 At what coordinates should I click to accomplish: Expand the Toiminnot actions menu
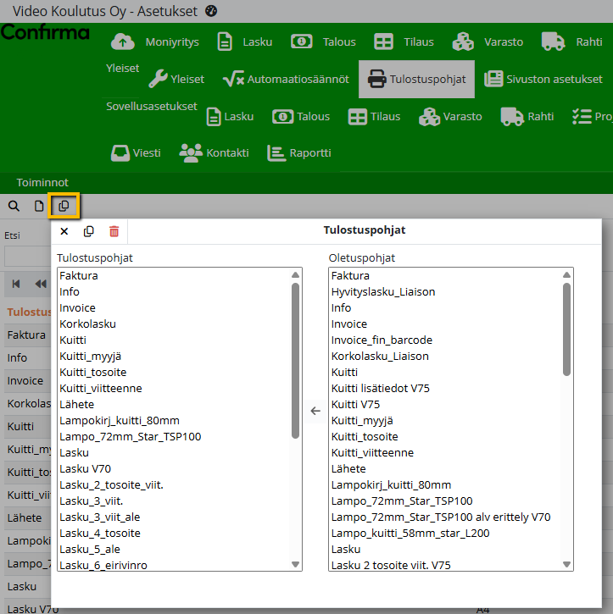click(42, 182)
